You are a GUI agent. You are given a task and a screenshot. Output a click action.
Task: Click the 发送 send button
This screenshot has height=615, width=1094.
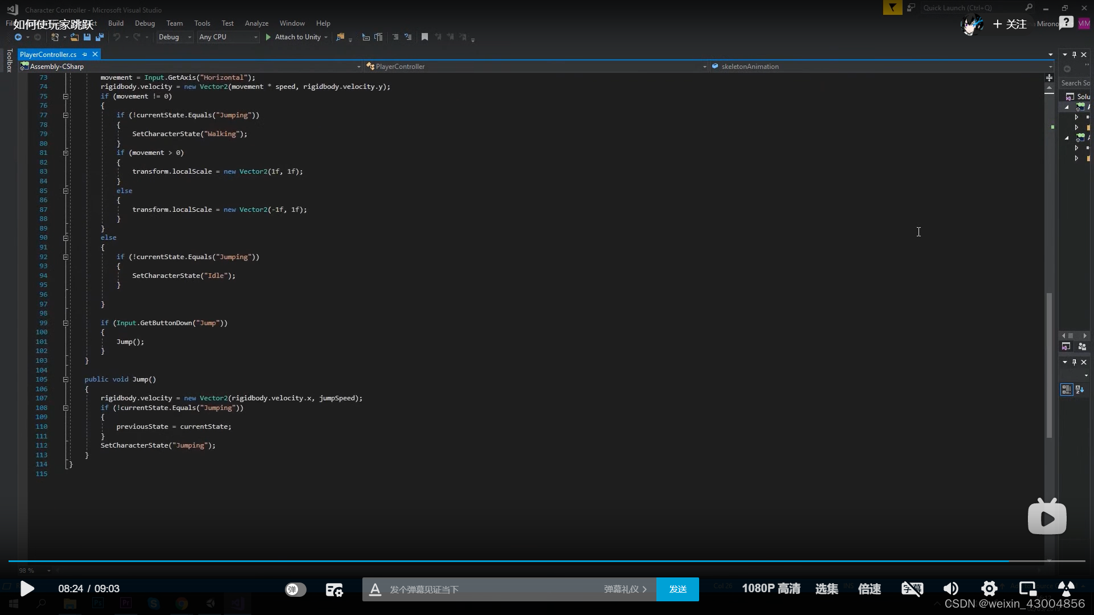[677, 589]
